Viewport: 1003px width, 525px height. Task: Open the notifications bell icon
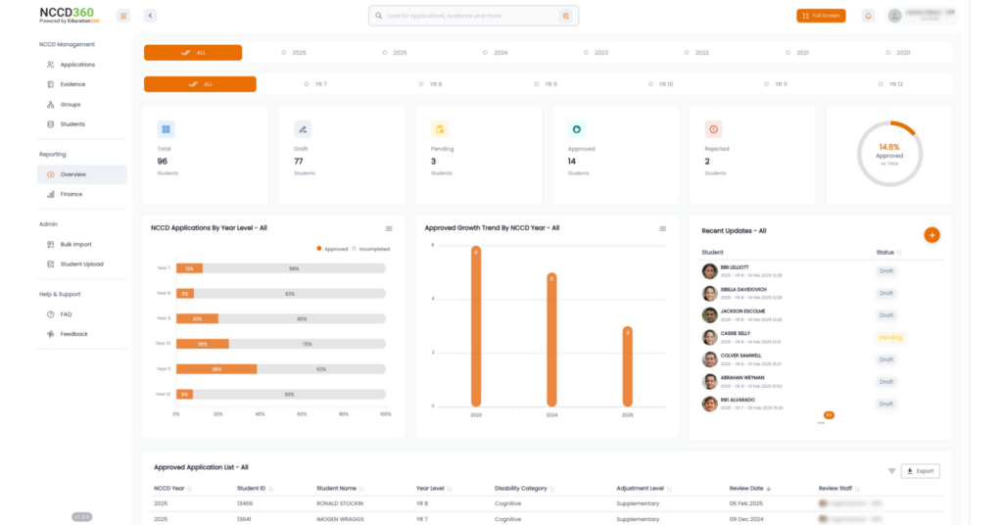(x=868, y=16)
